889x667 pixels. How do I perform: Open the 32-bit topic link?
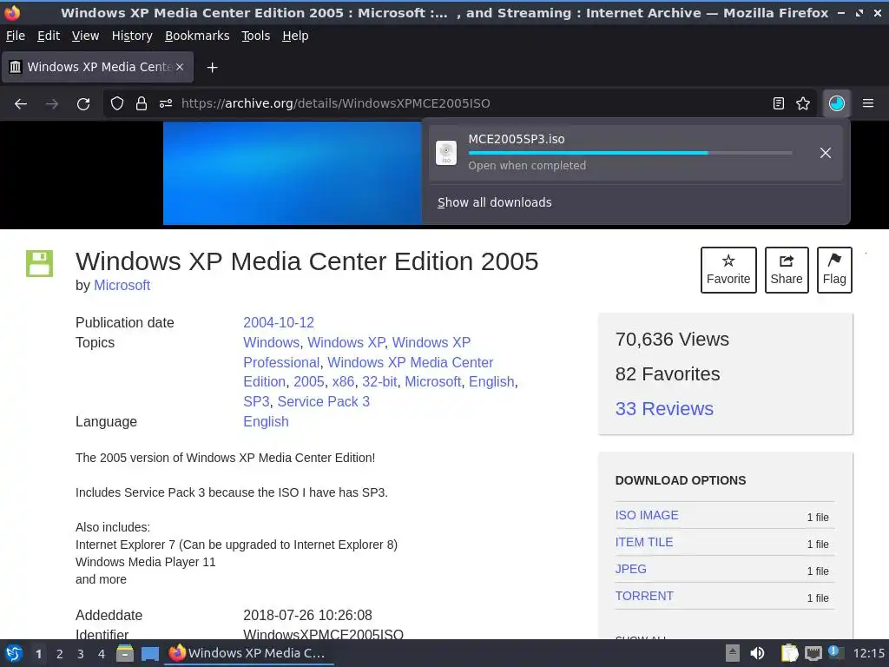[x=379, y=382]
